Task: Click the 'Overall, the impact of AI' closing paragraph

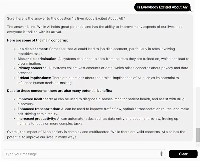Action: point(96,134)
